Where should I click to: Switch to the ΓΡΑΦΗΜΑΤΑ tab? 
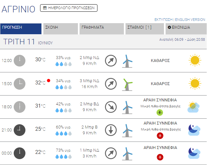coord(102,29)
